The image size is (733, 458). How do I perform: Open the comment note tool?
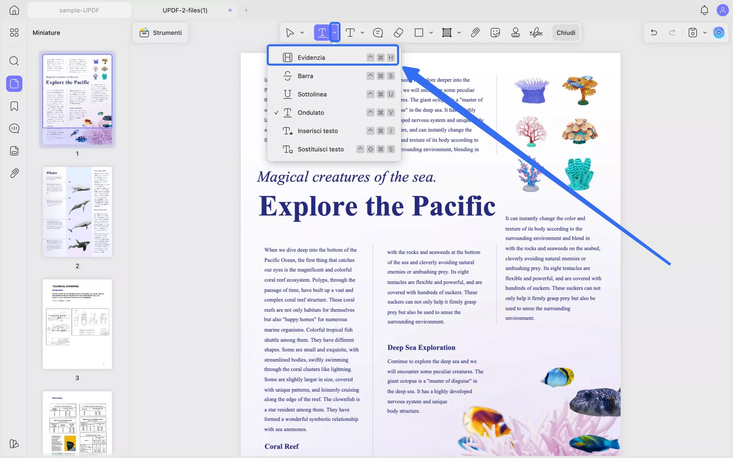tap(378, 33)
